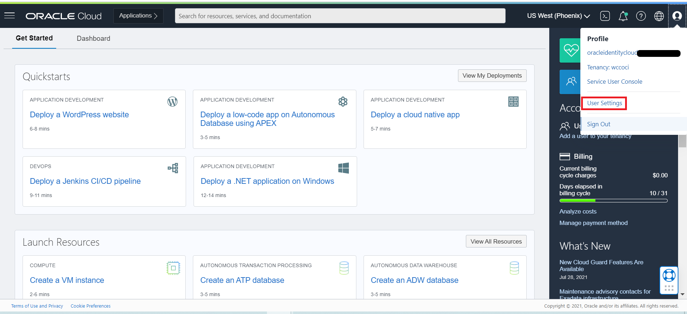Click the green health heartbeat tile

point(570,50)
